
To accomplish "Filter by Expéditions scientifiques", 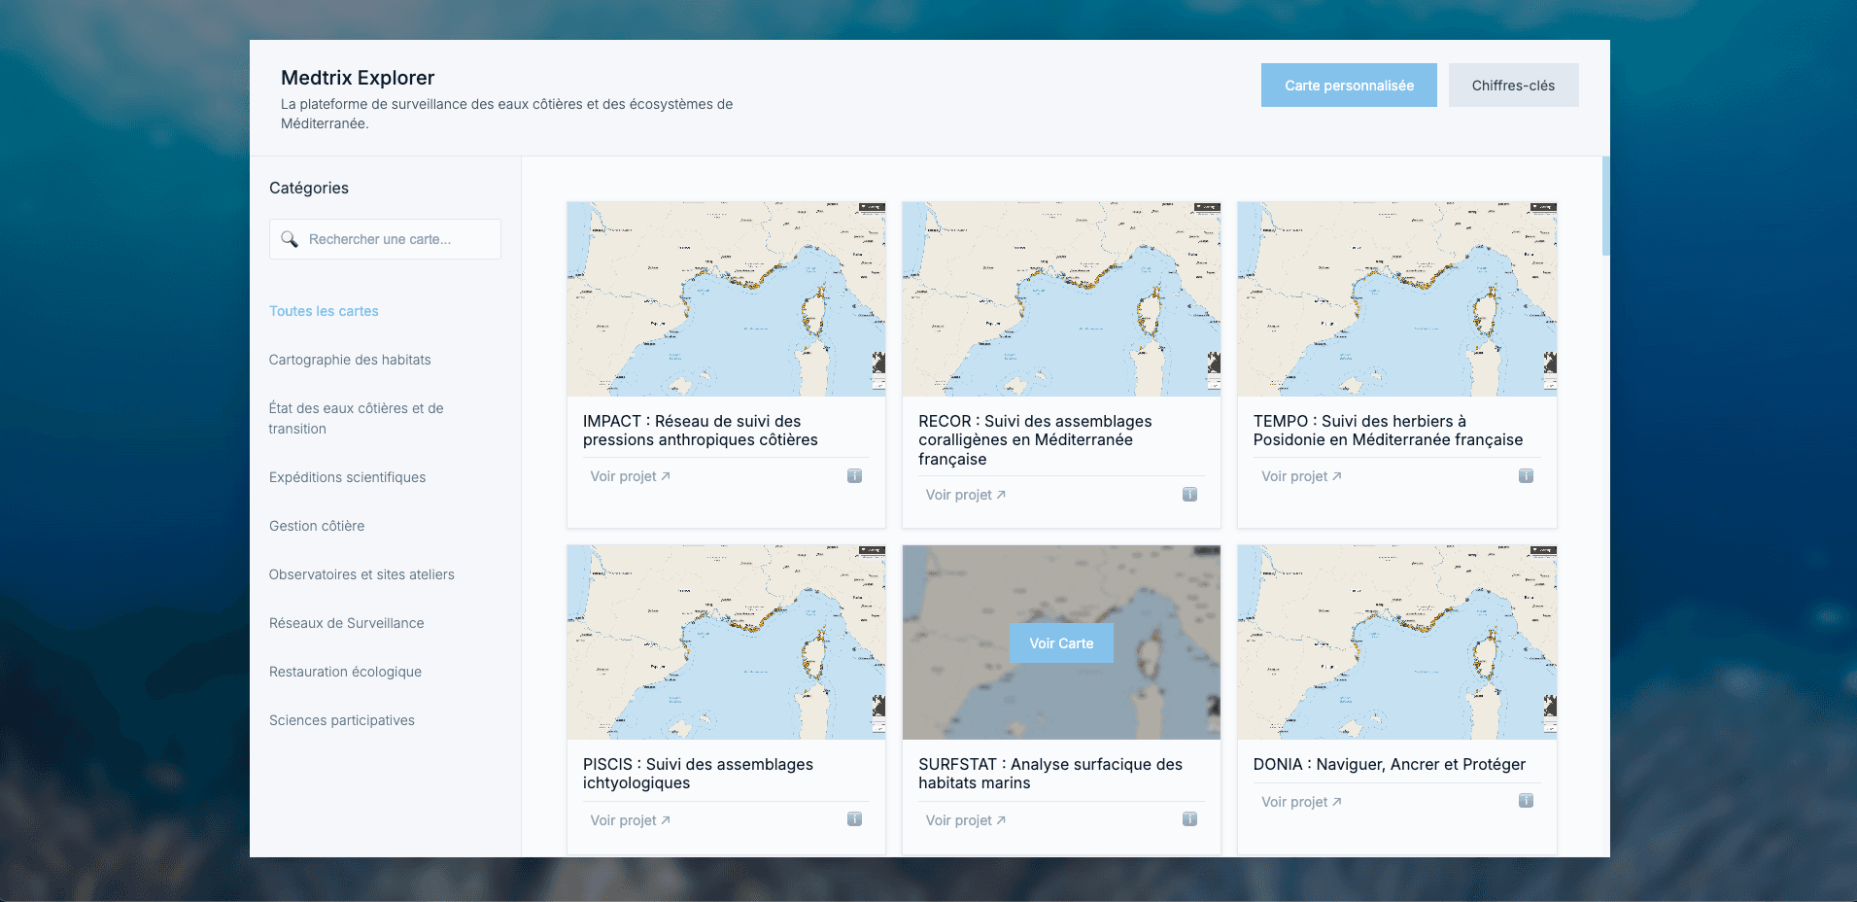I will [347, 477].
